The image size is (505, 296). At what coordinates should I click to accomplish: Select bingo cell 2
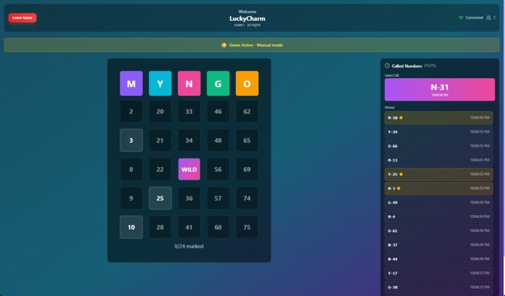tap(131, 111)
